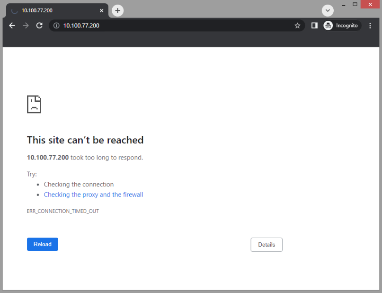This screenshot has height=293, width=382.
Task: Open Chrome's side panel icon
Action: tap(314, 26)
